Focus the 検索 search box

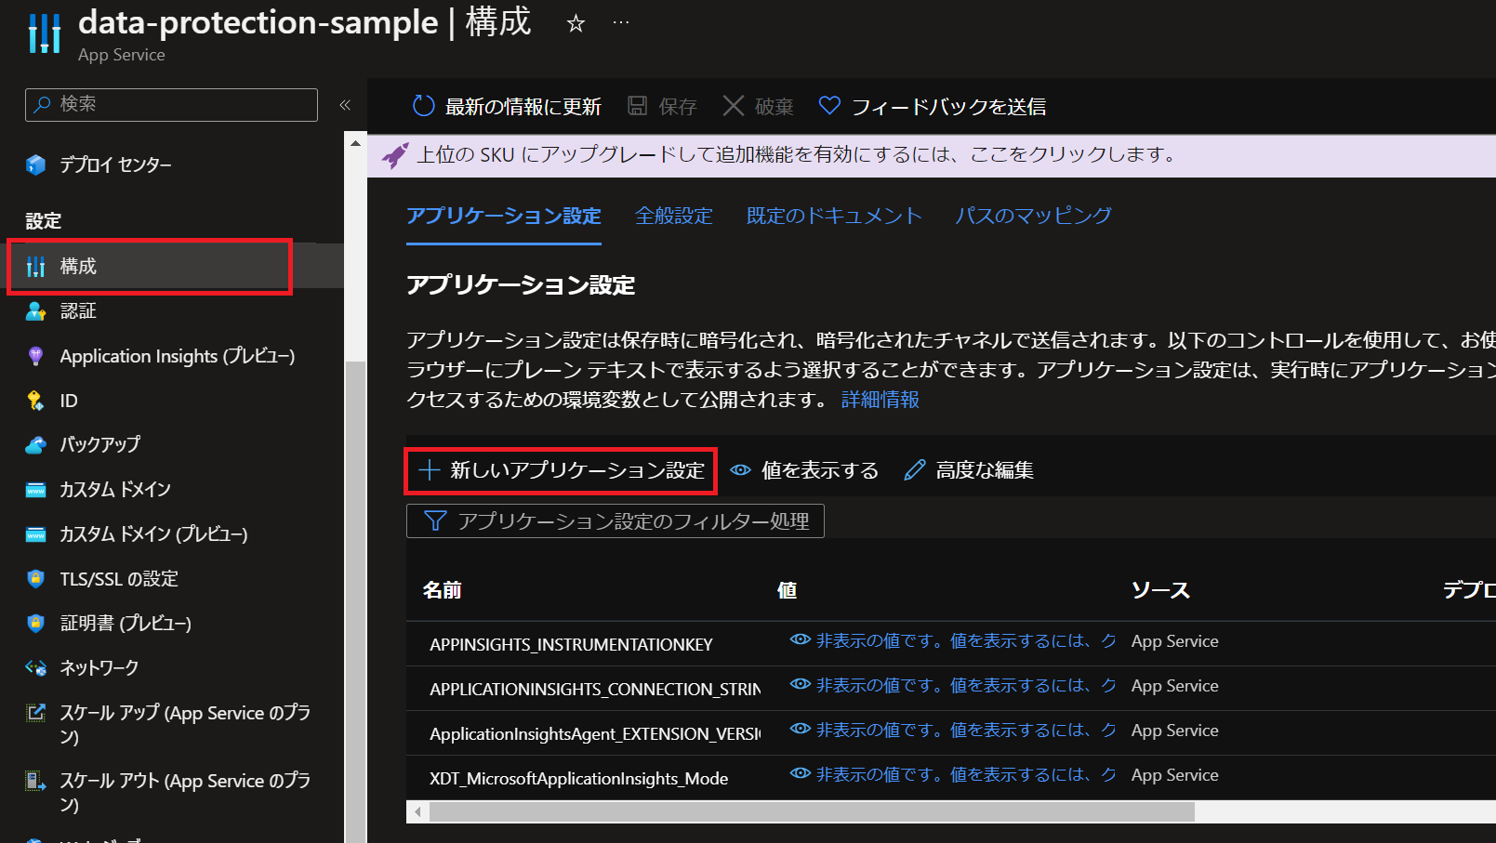(x=171, y=105)
